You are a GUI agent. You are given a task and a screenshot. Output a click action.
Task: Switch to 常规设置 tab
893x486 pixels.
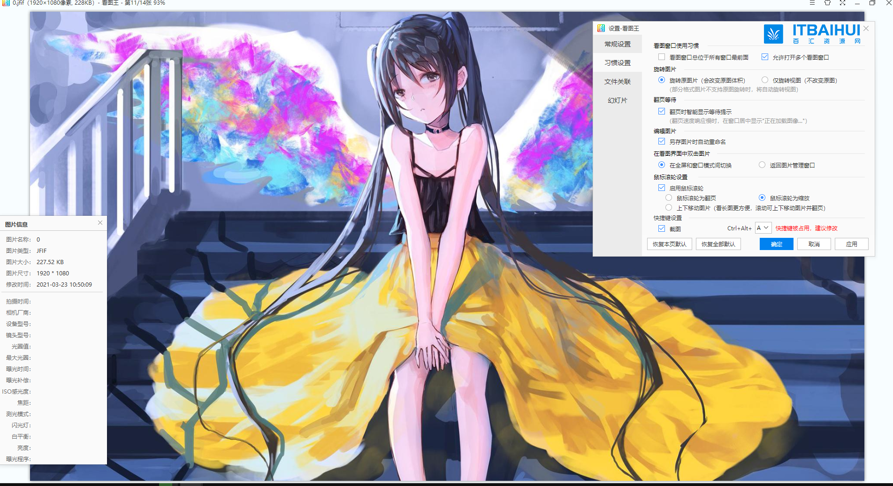coord(618,44)
